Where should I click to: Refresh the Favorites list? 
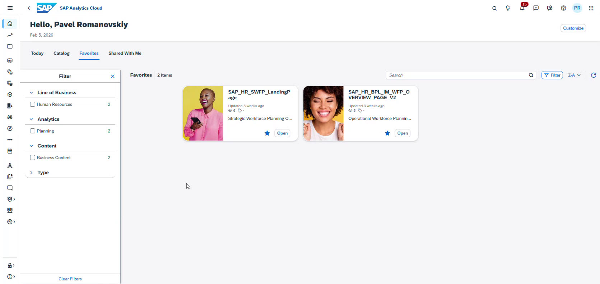coord(594,75)
